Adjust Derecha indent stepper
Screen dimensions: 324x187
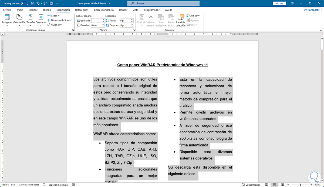click(104, 25)
